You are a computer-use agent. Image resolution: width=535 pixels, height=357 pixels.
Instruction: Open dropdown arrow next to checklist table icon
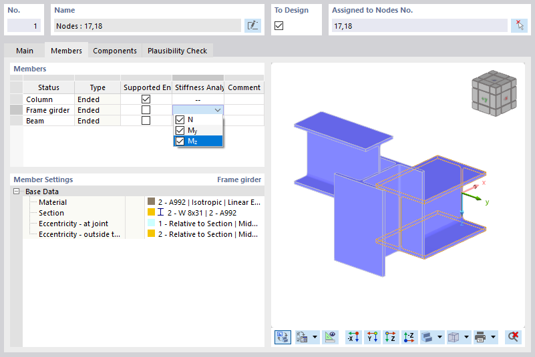[x=315, y=337]
